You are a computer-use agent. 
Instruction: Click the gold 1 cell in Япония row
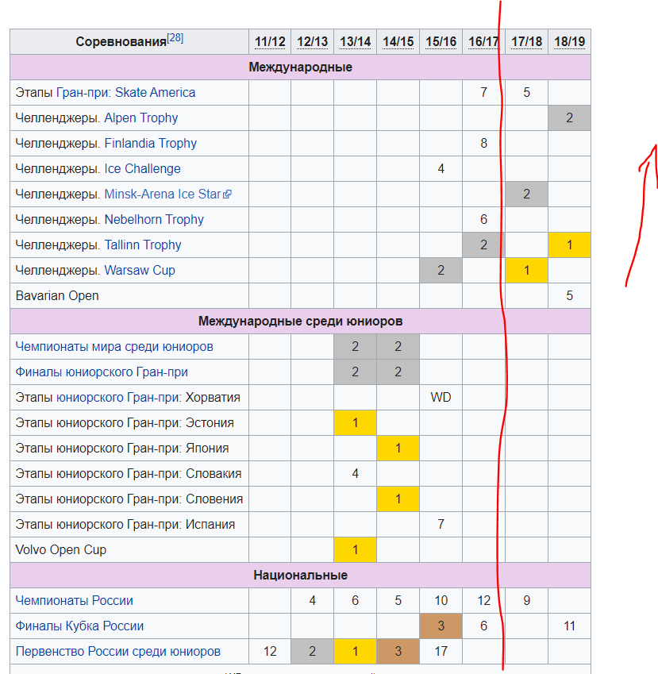point(398,448)
